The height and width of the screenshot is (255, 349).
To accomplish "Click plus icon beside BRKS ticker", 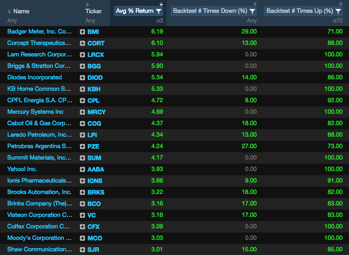I will point(82,192).
